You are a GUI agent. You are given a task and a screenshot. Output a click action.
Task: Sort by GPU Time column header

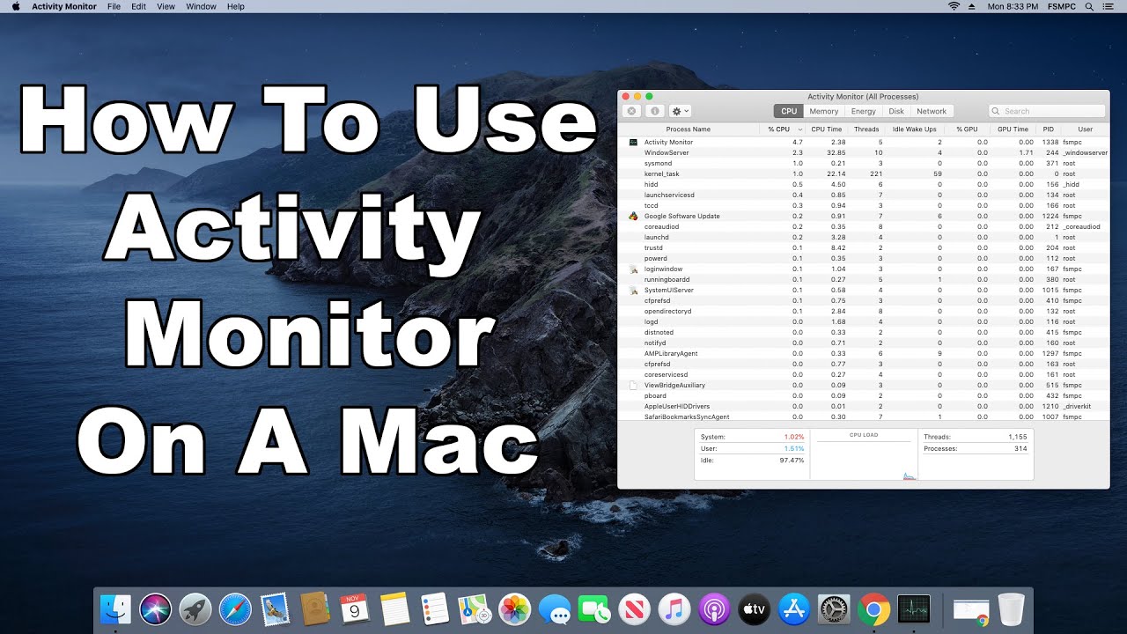click(x=1013, y=129)
